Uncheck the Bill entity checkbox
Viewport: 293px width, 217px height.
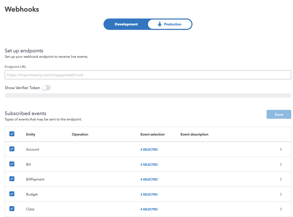point(12,164)
